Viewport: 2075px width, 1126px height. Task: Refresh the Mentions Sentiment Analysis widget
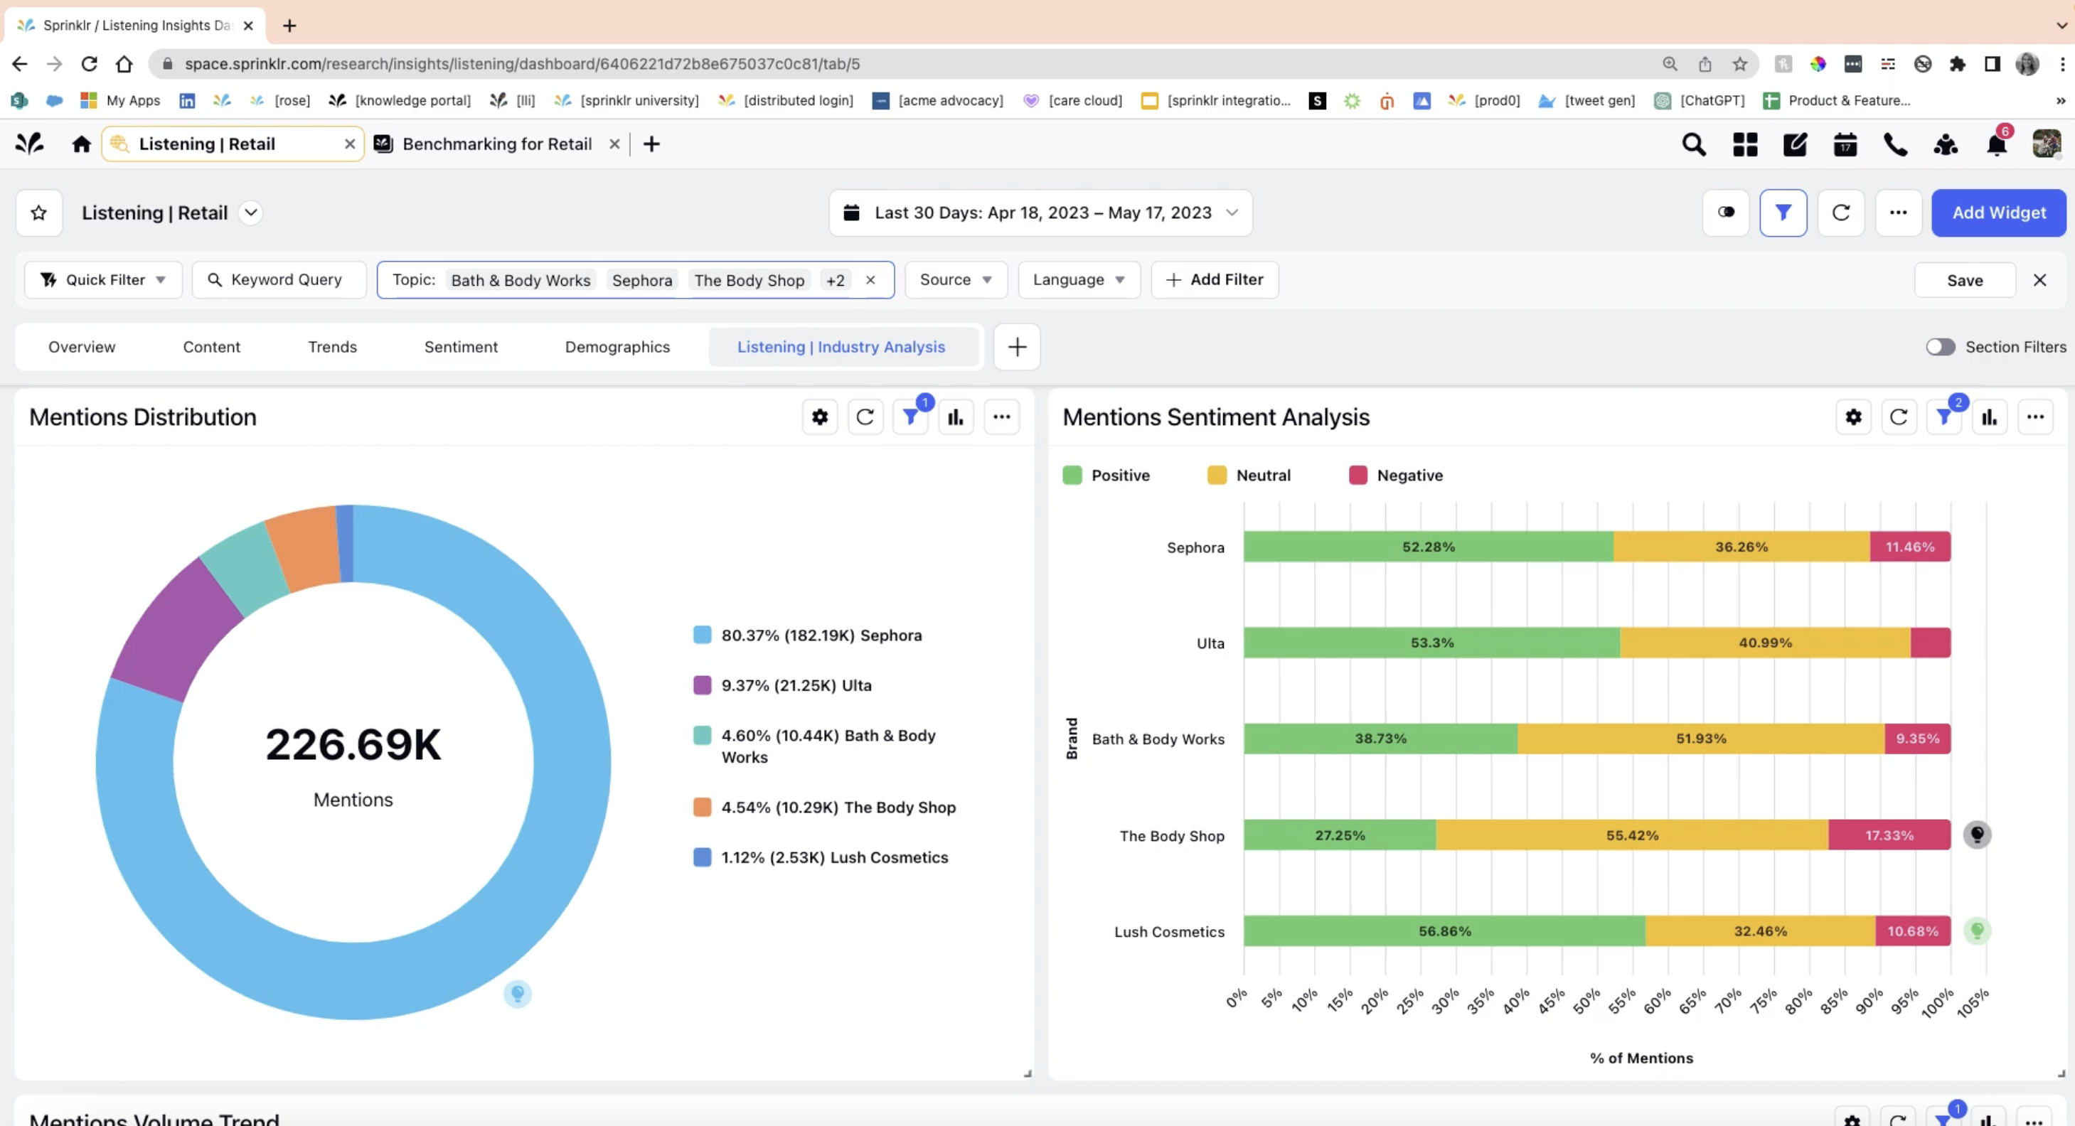(x=1899, y=417)
